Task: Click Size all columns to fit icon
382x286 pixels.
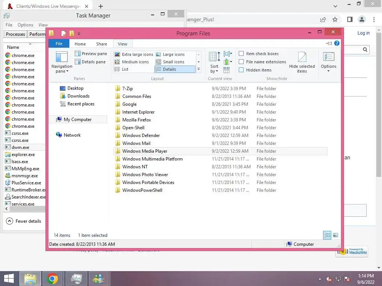Action: tap(226, 70)
